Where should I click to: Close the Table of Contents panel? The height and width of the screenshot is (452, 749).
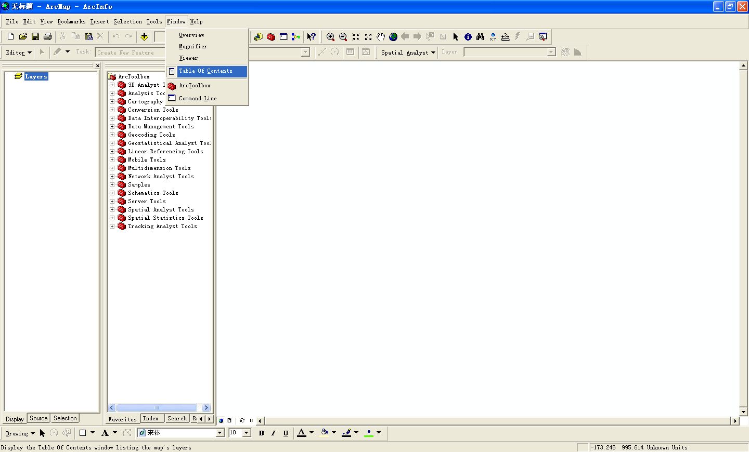pyautogui.click(x=97, y=65)
